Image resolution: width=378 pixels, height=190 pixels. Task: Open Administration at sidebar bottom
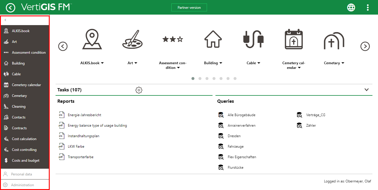23,185
